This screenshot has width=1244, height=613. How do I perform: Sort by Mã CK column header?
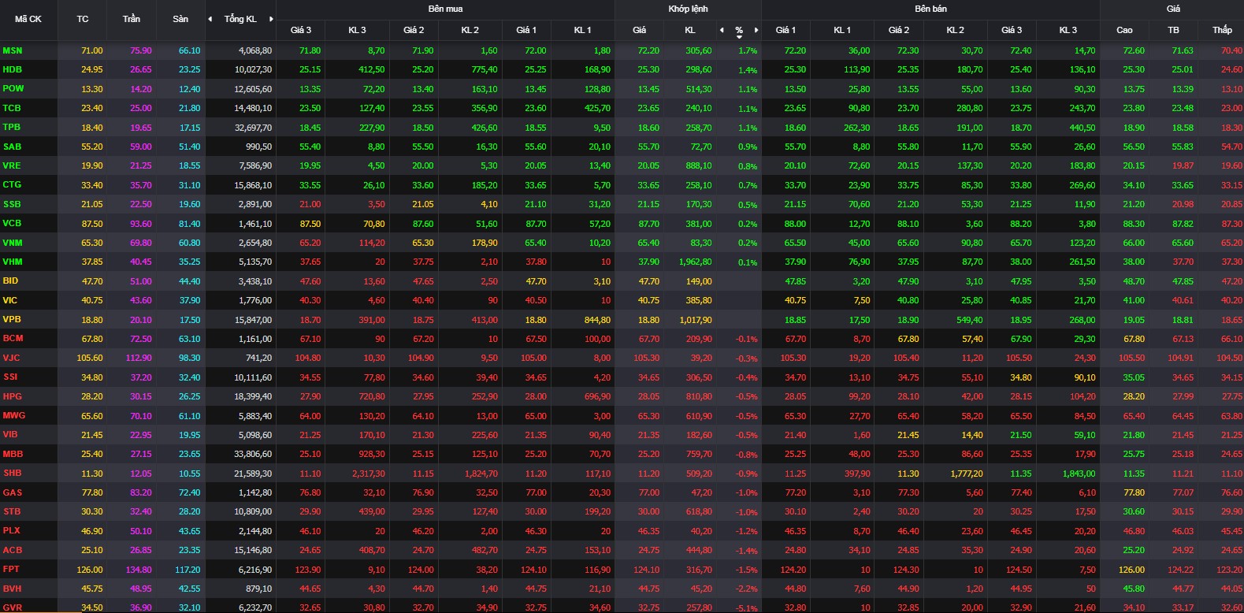28,19
